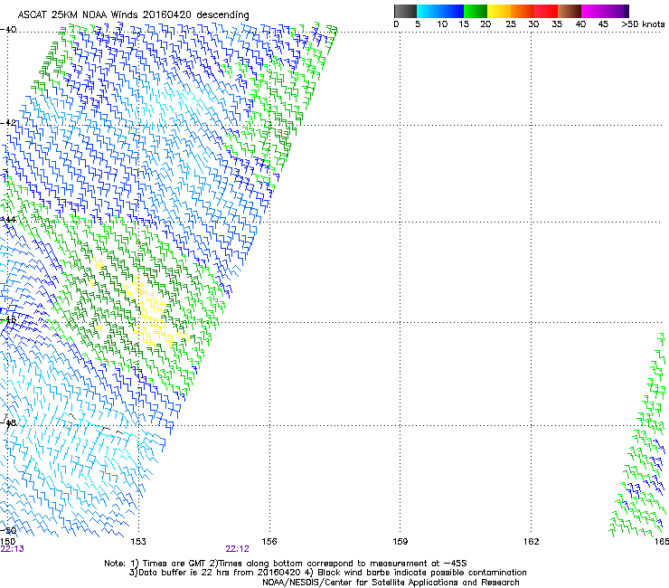Click the '-44' latitude label

click(8, 220)
